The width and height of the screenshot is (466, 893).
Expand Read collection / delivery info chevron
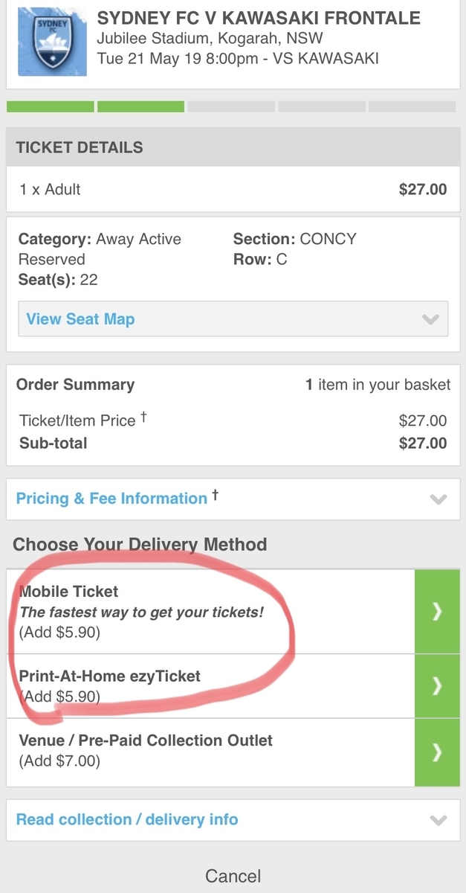[x=439, y=820]
